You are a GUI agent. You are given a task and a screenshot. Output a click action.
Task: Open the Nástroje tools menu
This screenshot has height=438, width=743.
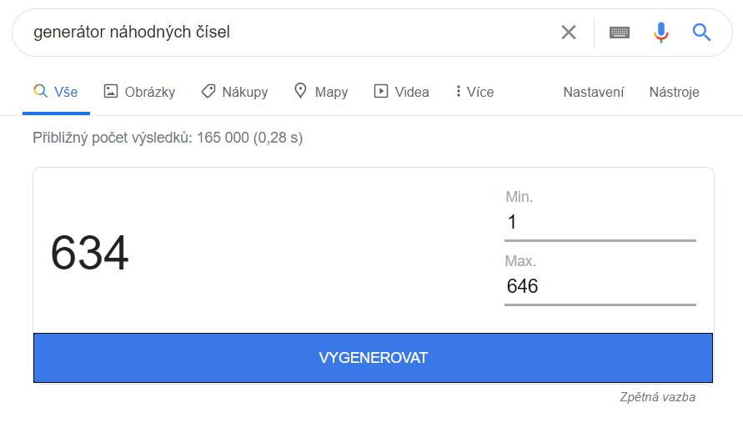pos(674,92)
